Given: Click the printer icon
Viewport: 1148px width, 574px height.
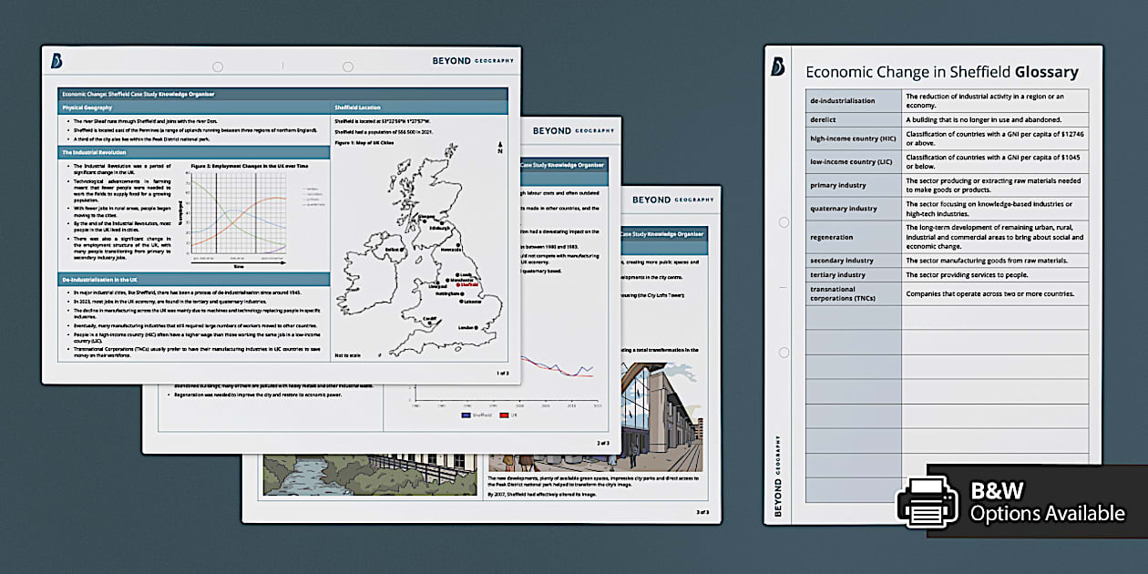Looking at the screenshot, I should pos(927,501).
